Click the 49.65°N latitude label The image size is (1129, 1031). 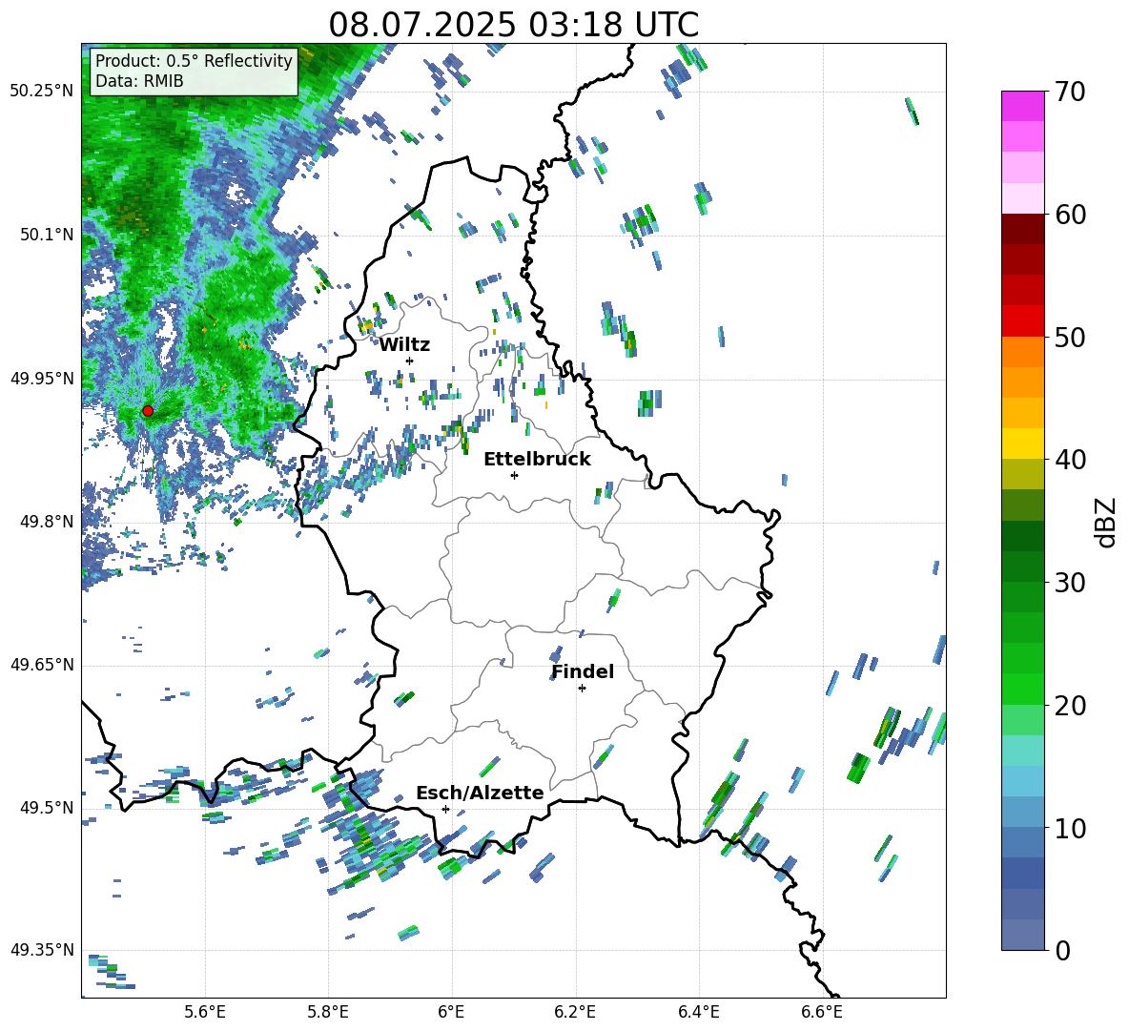(42, 665)
